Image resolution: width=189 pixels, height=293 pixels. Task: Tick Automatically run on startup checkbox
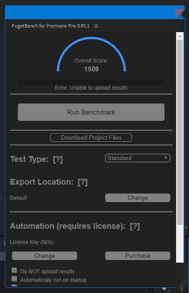(14, 279)
